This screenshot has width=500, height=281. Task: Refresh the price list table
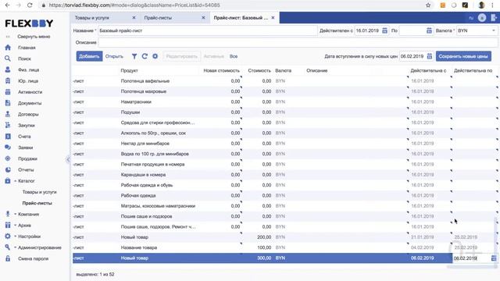[x=145, y=56]
